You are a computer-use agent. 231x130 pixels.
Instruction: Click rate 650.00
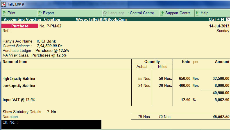185,78
